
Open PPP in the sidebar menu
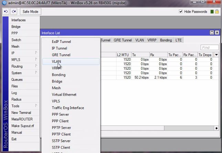24,33
